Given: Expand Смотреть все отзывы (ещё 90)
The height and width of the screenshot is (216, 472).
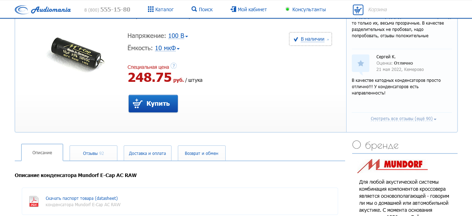Looking at the screenshot, I should click(x=403, y=119).
